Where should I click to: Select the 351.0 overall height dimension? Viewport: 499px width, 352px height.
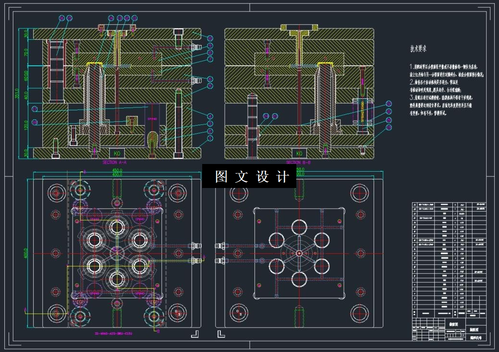pyautogui.click(x=17, y=94)
